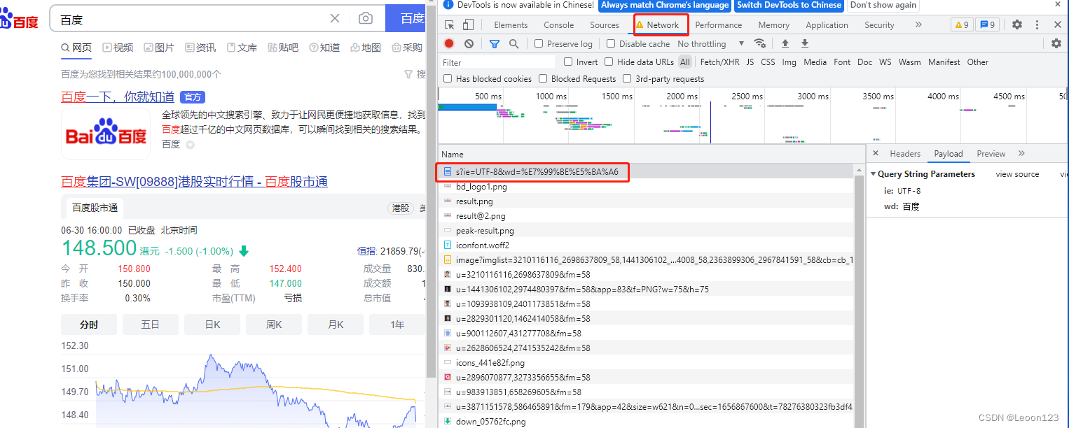Screen dimensions: 1069x428
Task: Open DevTools three-dot customize menu
Action: [1037, 24]
